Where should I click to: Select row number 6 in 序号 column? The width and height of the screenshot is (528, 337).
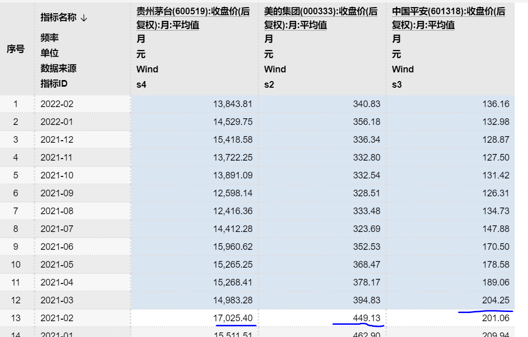pyautogui.click(x=15, y=193)
